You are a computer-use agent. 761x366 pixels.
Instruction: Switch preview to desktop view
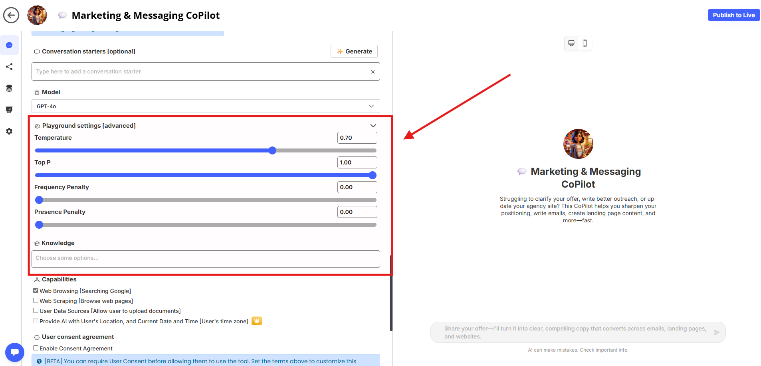pyautogui.click(x=571, y=43)
